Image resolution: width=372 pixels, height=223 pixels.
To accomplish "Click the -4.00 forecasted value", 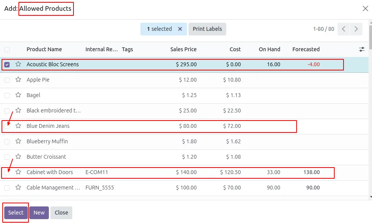I will 314,64.
